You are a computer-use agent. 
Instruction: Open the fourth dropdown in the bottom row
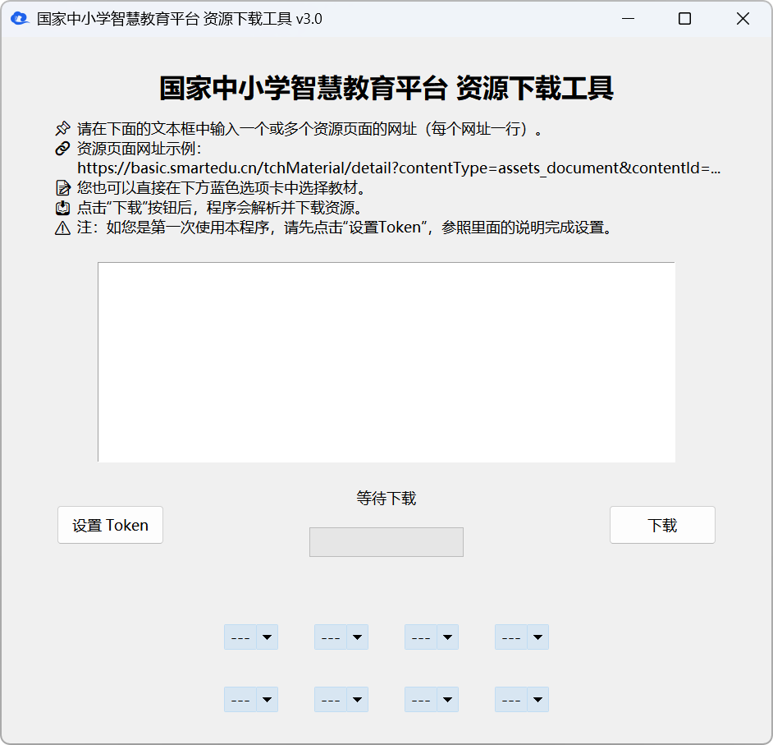click(x=521, y=699)
